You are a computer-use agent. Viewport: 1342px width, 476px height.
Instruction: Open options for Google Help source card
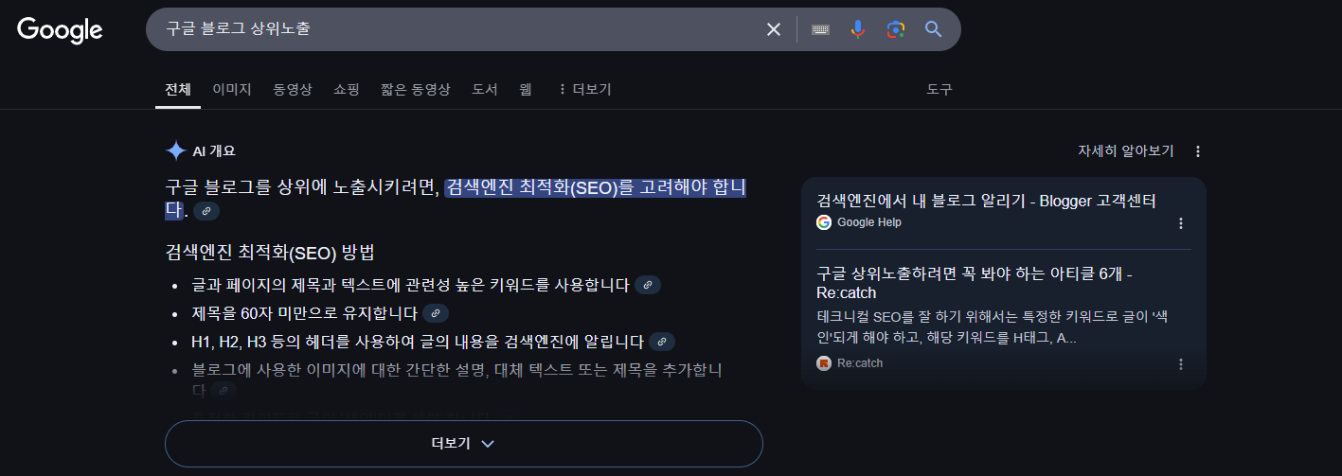point(1181,223)
